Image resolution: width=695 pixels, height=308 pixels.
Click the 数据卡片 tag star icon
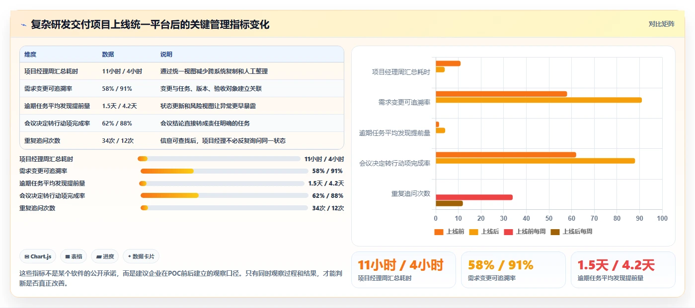[x=129, y=256]
